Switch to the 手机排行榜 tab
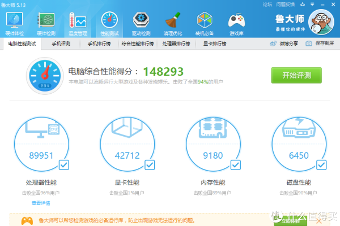 (x=99, y=44)
